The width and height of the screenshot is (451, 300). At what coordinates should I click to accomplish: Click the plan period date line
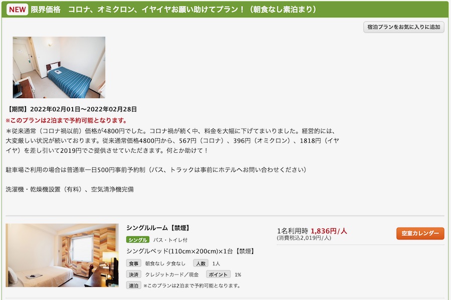coord(71,109)
